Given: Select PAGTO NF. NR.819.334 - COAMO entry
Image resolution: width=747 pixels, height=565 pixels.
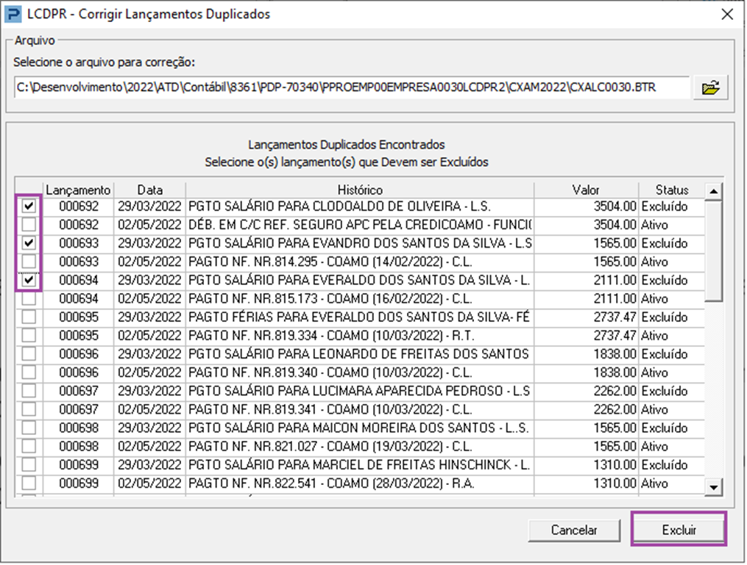Looking at the screenshot, I should [360, 335].
